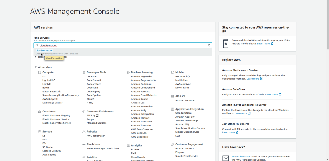Image resolution: width=329 pixels, height=161 pixels.
Task: Click the external link icon next to Lightsail
Action: tap(54, 80)
